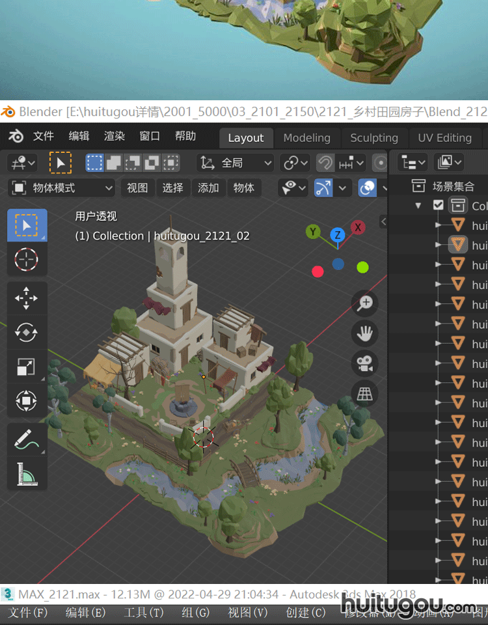Open the 文件 menu in Blender
Image resolution: width=488 pixels, height=625 pixels.
click(43, 136)
